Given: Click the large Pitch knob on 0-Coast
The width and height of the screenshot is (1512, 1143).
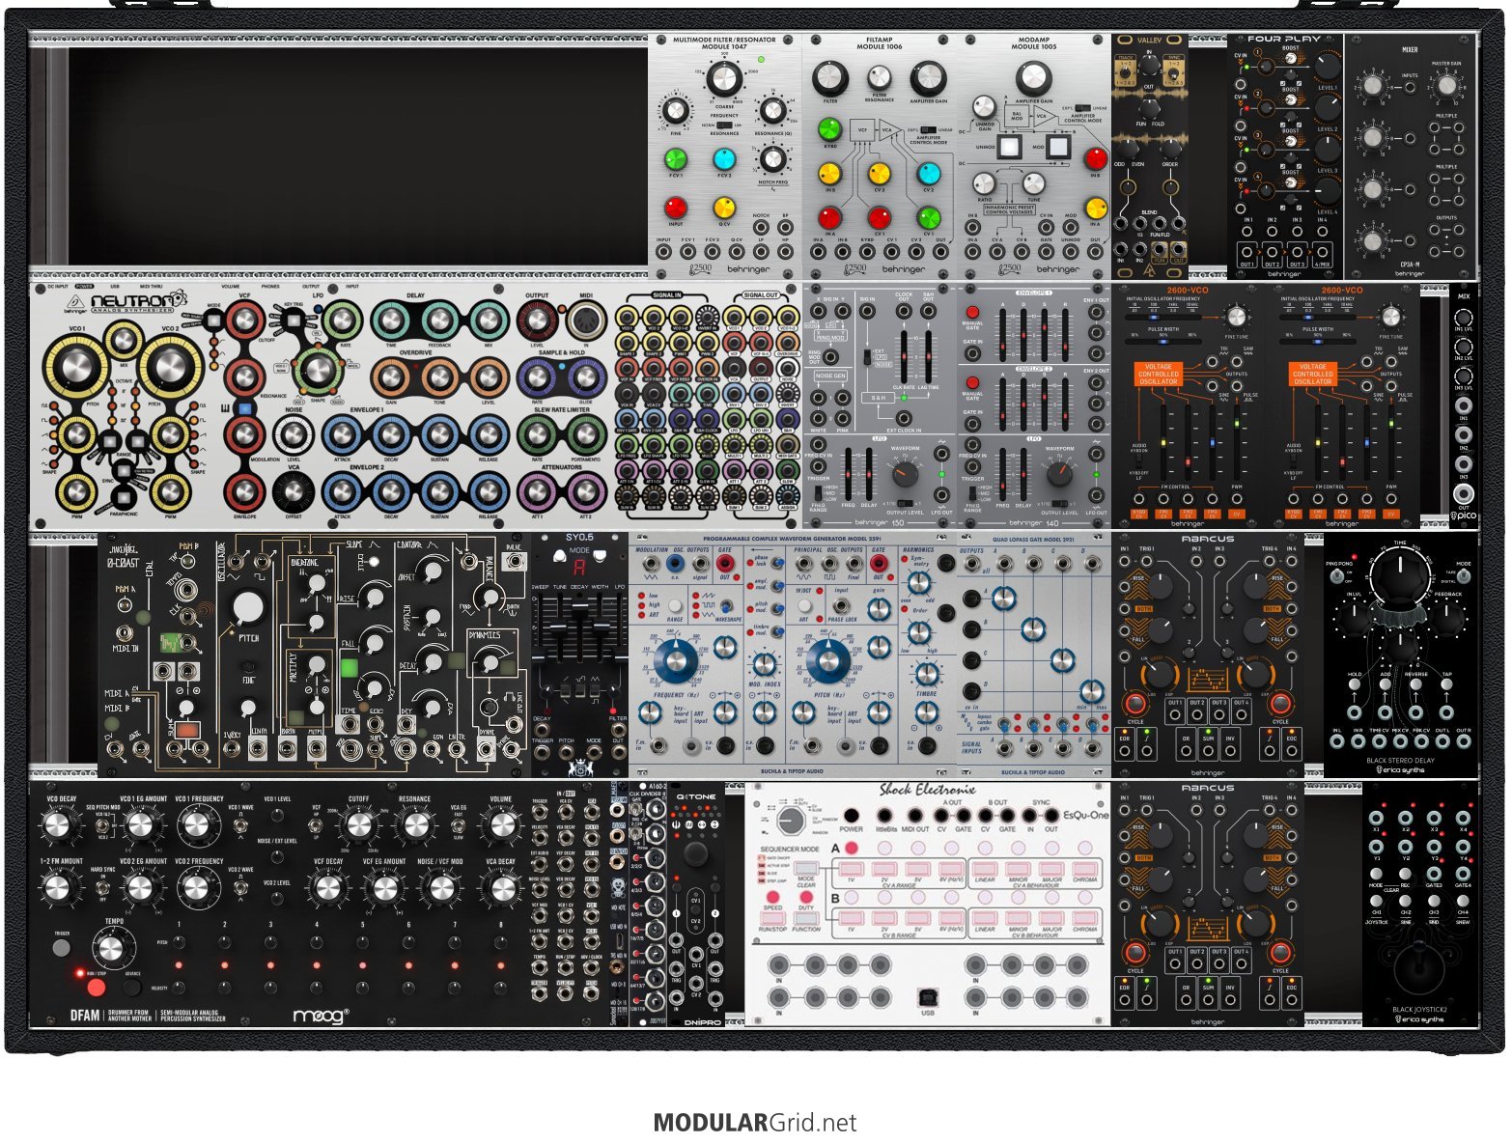Looking at the screenshot, I should pyautogui.click(x=248, y=607).
